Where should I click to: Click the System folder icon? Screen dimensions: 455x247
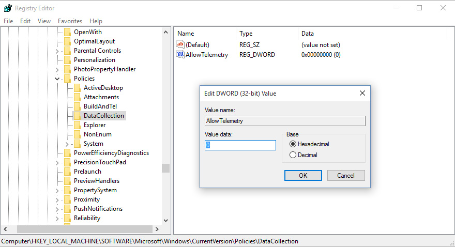coord(77,144)
